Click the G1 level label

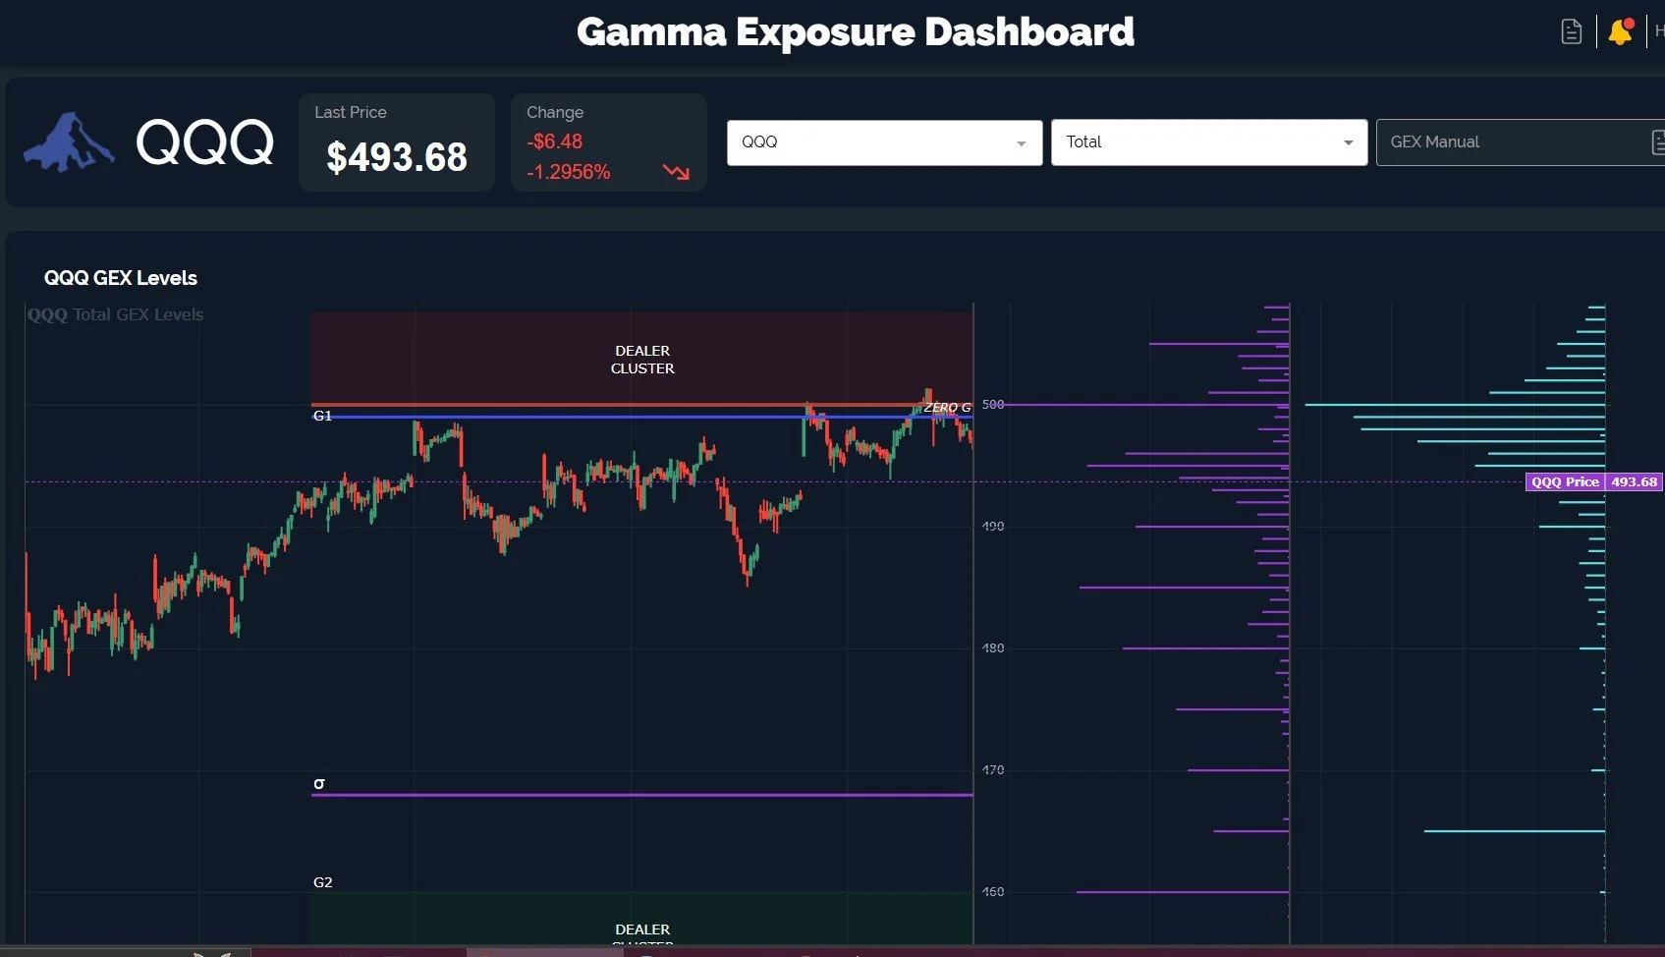(322, 416)
